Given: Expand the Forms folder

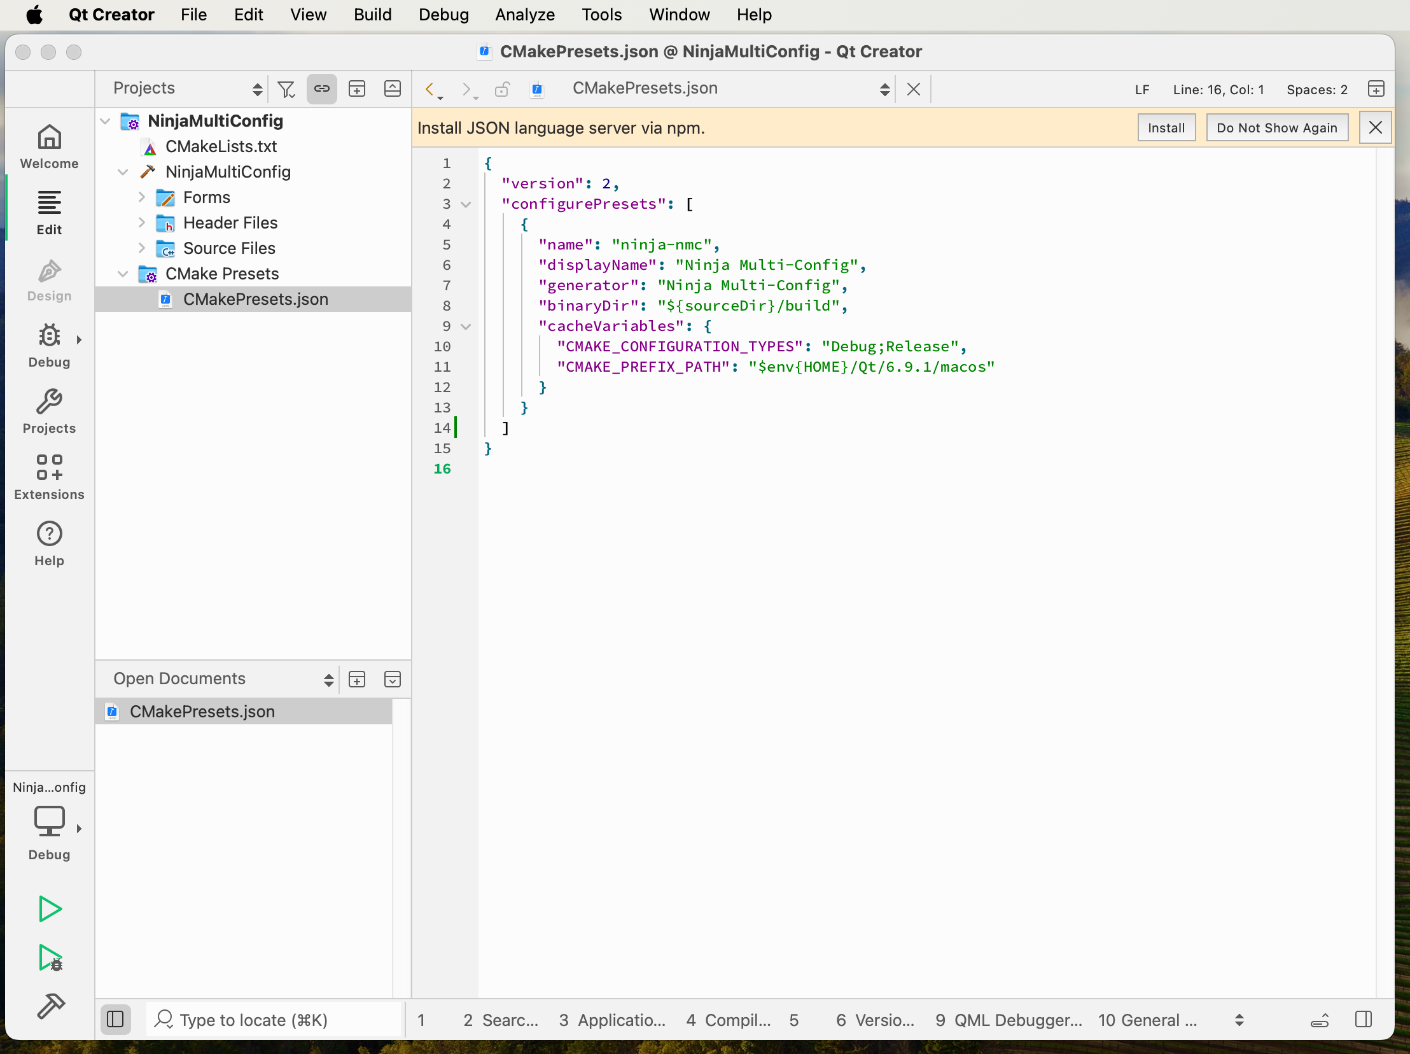Looking at the screenshot, I should [141, 197].
